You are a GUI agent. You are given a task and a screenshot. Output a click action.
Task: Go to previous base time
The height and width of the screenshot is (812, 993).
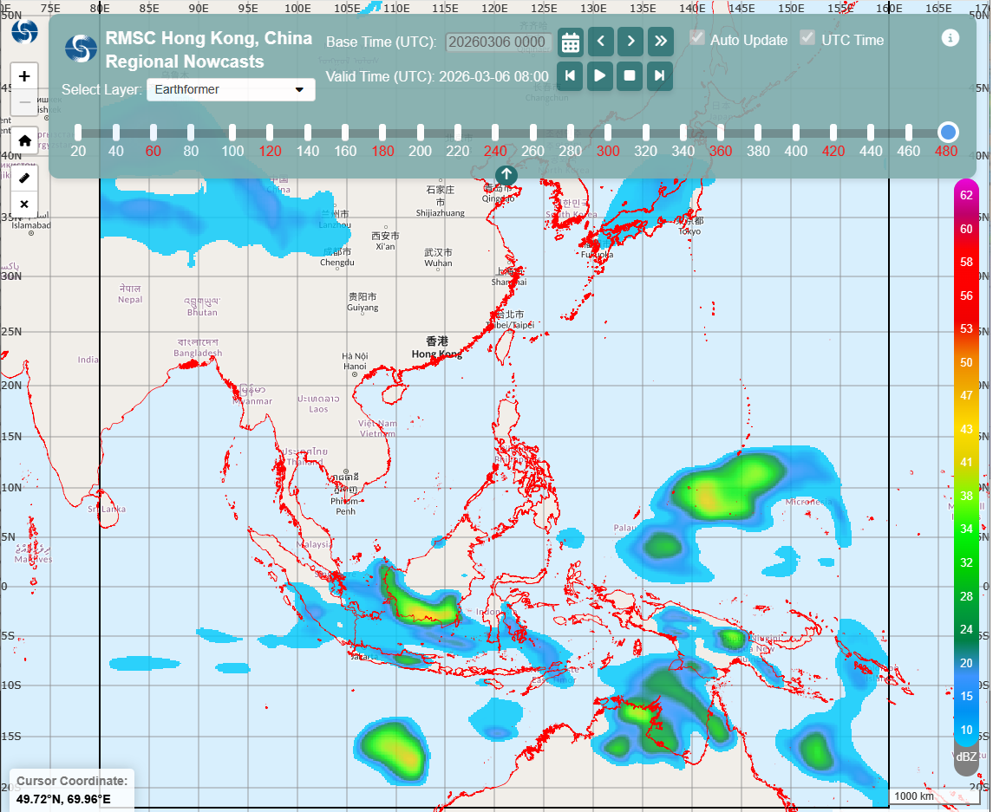600,42
